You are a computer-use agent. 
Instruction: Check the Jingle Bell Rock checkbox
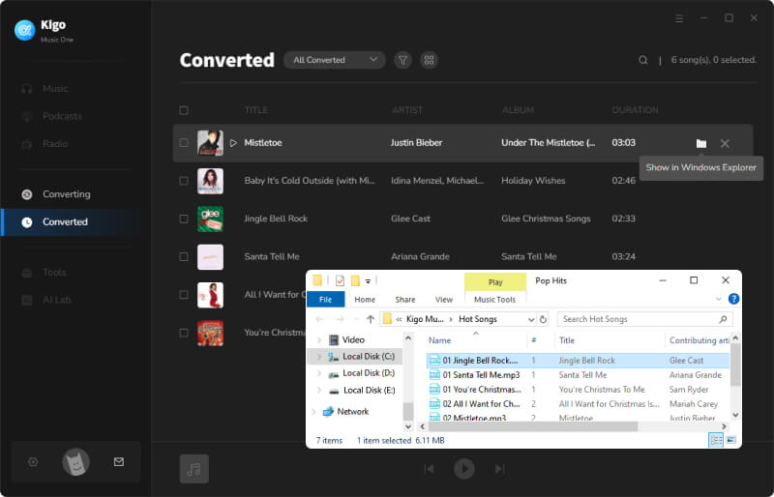(184, 219)
